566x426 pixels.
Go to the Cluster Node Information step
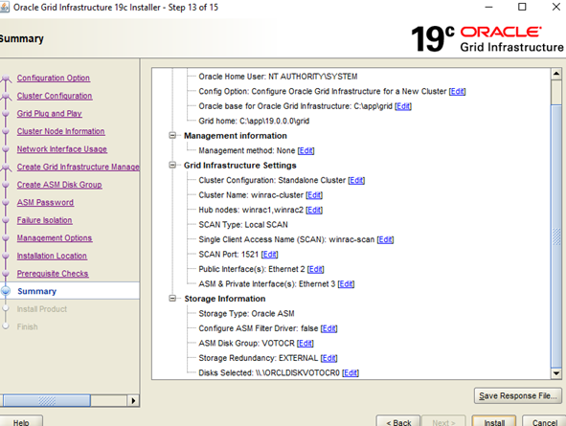(60, 131)
